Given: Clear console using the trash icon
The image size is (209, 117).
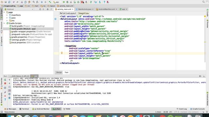Looking at the screenshot, I should [9, 98].
